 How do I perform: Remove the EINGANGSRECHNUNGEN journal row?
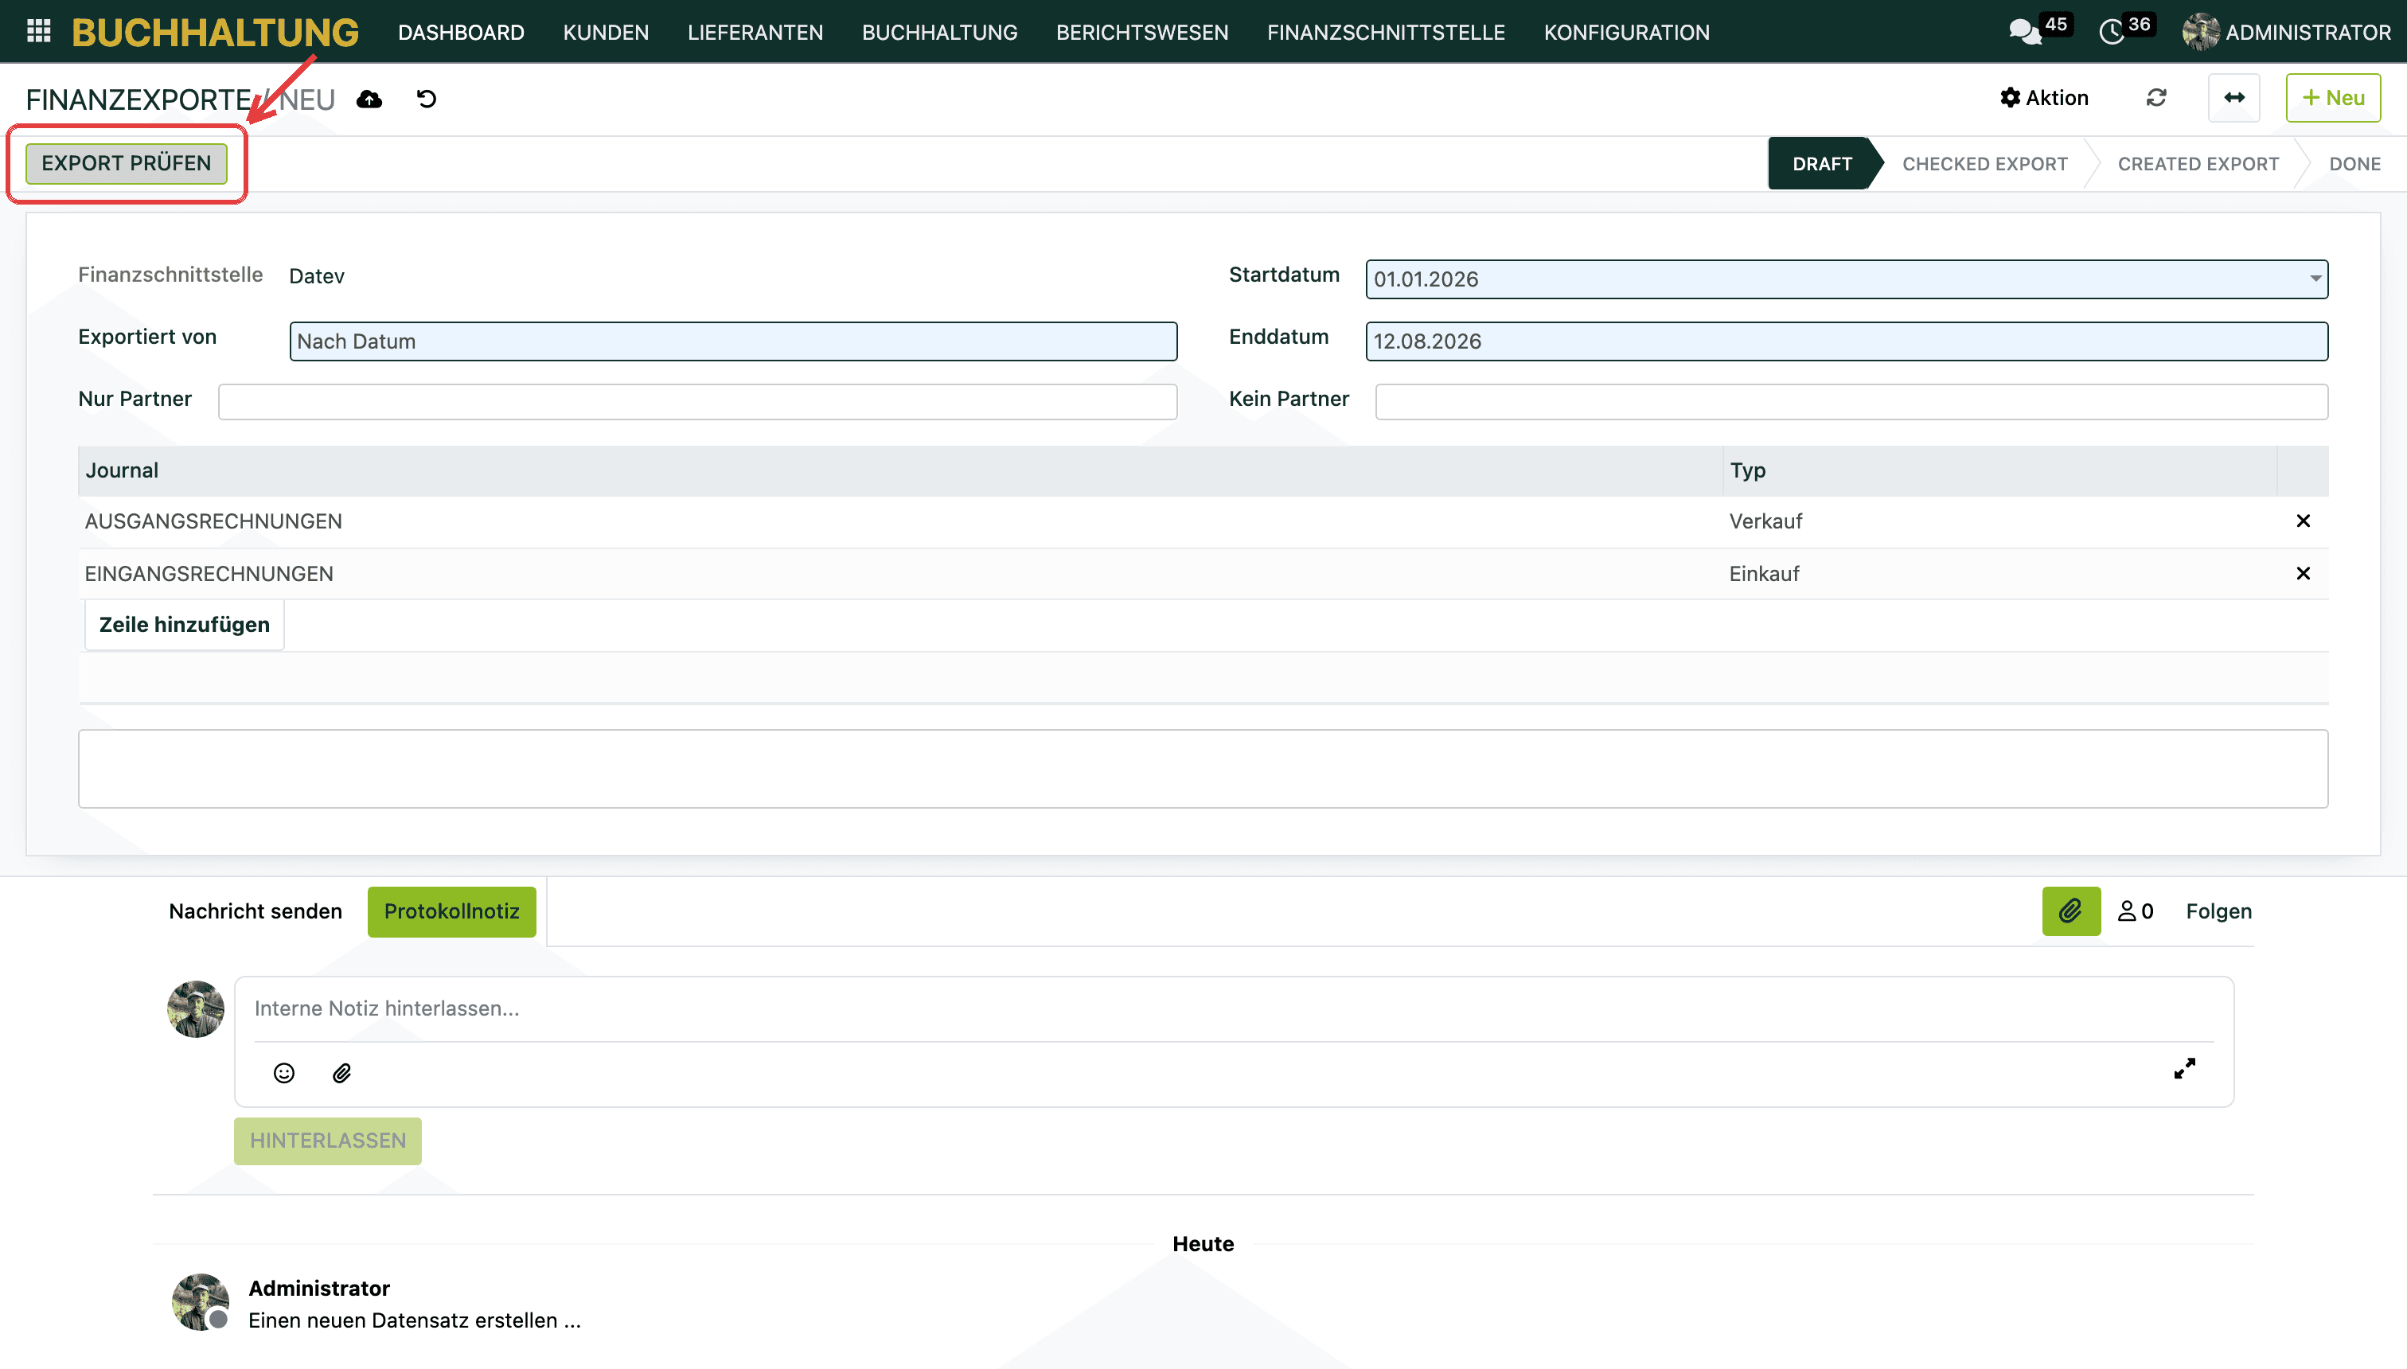tap(2303, 574)
